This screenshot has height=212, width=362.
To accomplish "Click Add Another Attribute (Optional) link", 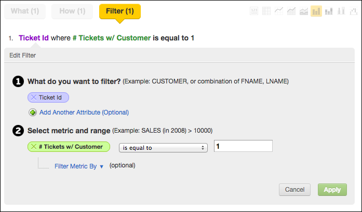I will click(84, 112).
